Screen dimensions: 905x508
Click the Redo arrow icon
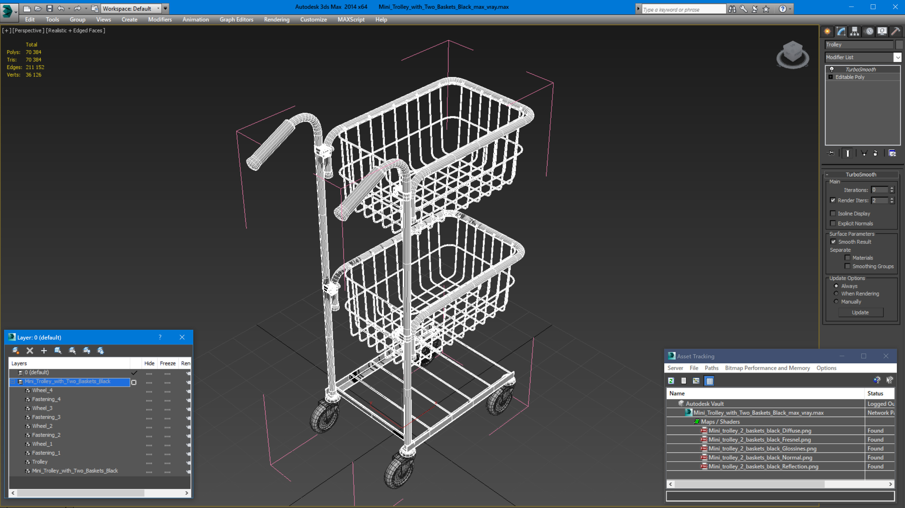point(78,8)
